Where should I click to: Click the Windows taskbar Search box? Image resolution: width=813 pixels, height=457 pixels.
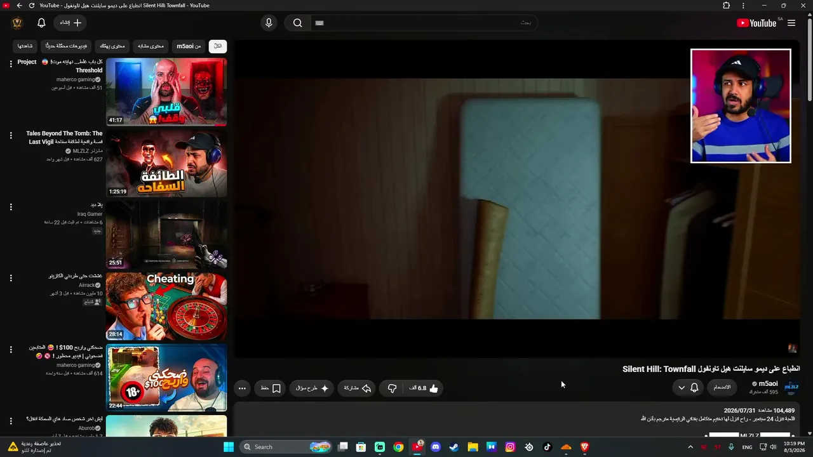pyautogui.click(x=287, y=447)
